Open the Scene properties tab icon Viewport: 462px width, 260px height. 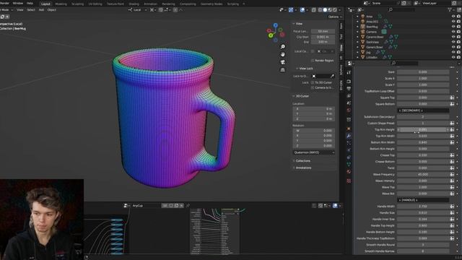click(349, 103)
